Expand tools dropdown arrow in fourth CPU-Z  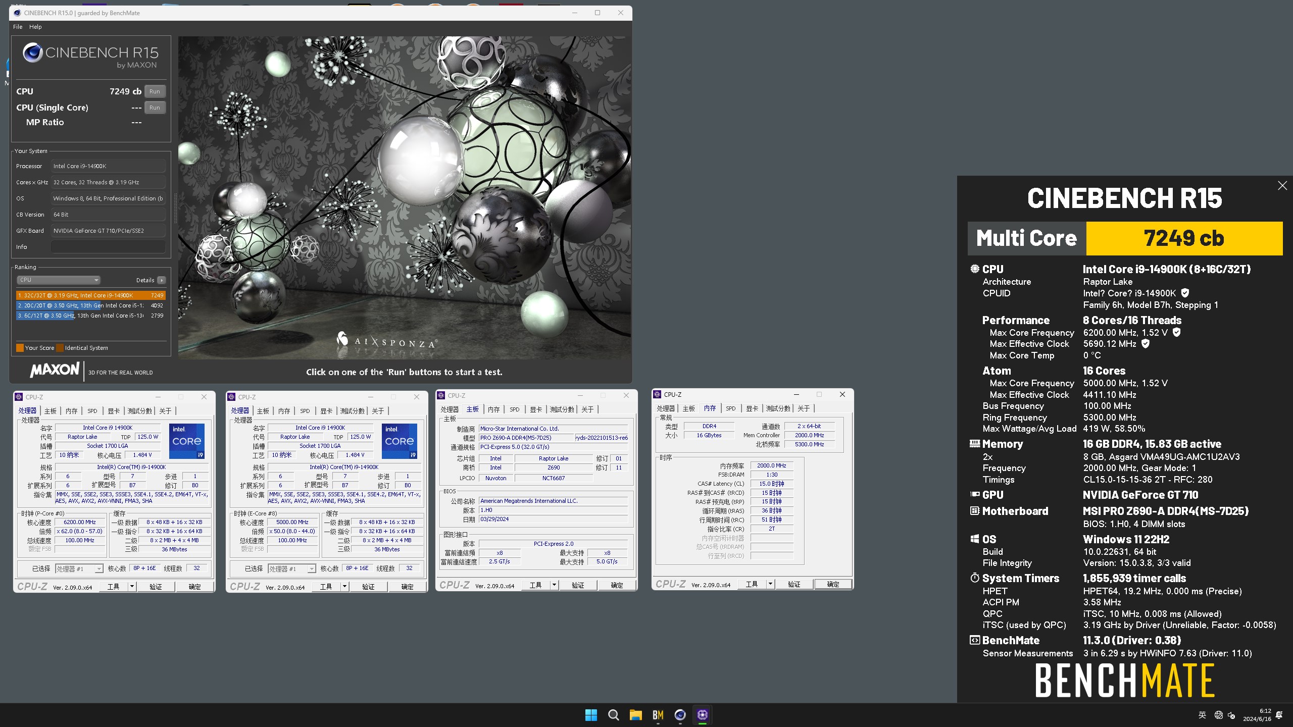pyautogui.click(x=770, y=584)
